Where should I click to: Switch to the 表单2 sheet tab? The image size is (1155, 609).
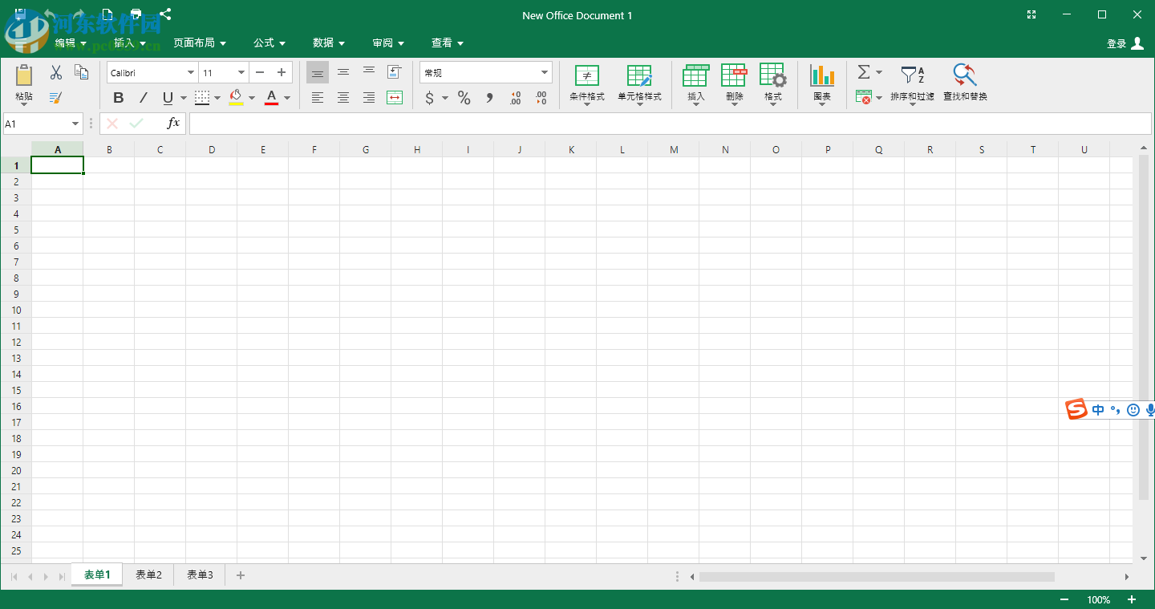(x=148, y=574)
